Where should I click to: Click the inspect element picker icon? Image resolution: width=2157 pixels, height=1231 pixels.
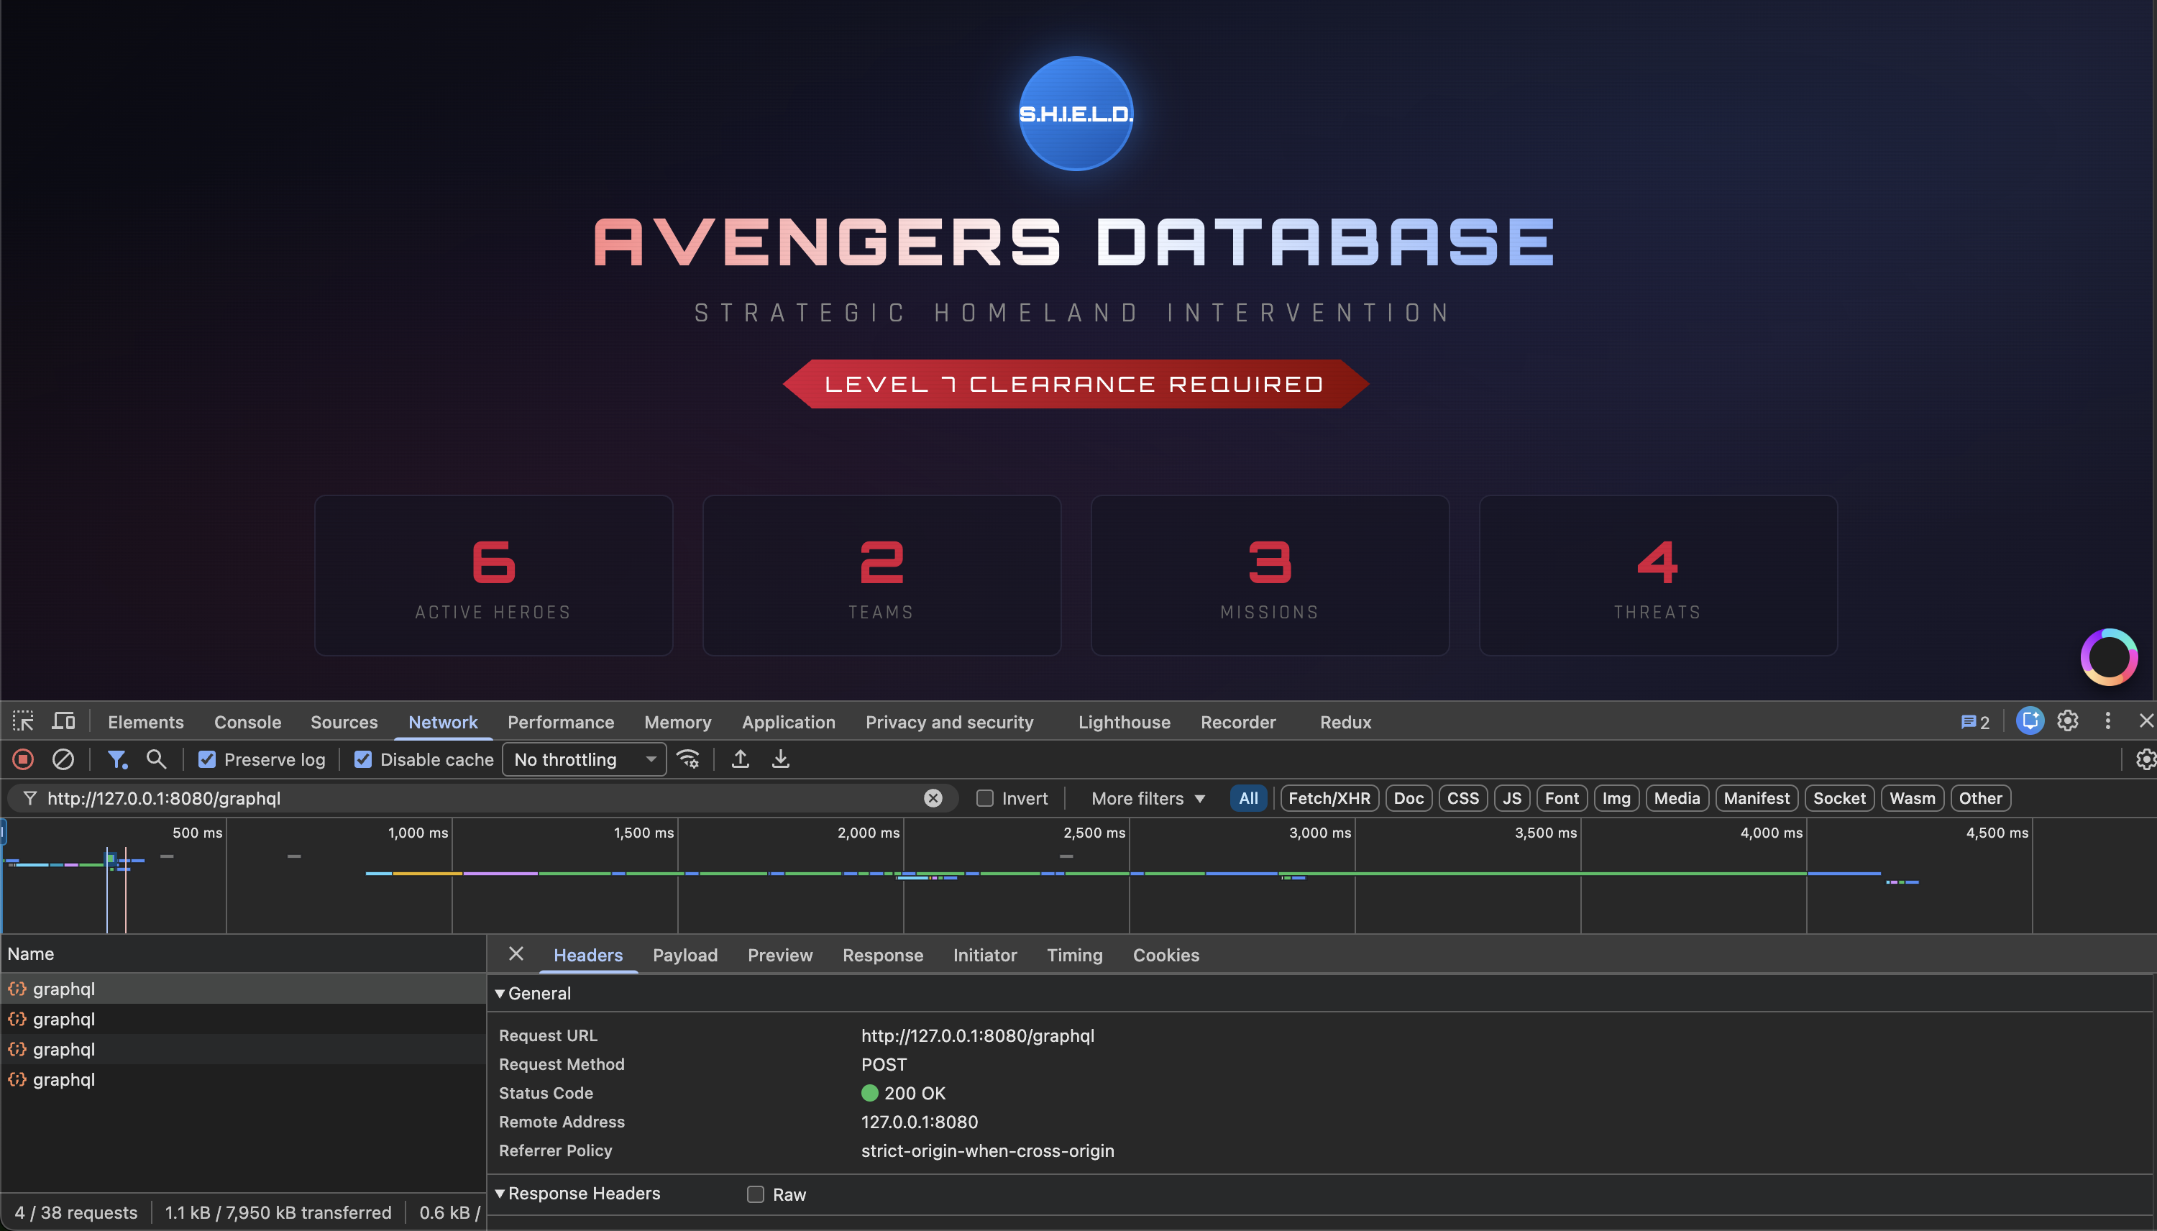23,721
